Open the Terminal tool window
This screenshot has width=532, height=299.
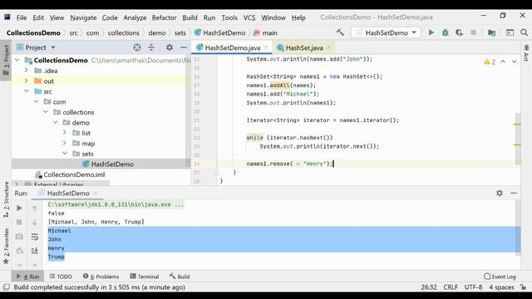pyautogui.click(x=144, y=277)
